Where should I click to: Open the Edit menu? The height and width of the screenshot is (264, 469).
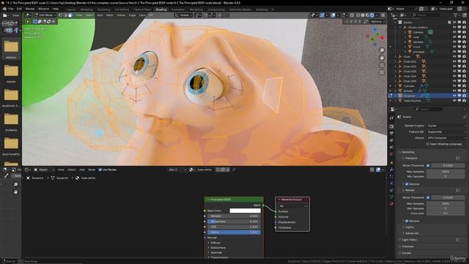coord(19,9)
